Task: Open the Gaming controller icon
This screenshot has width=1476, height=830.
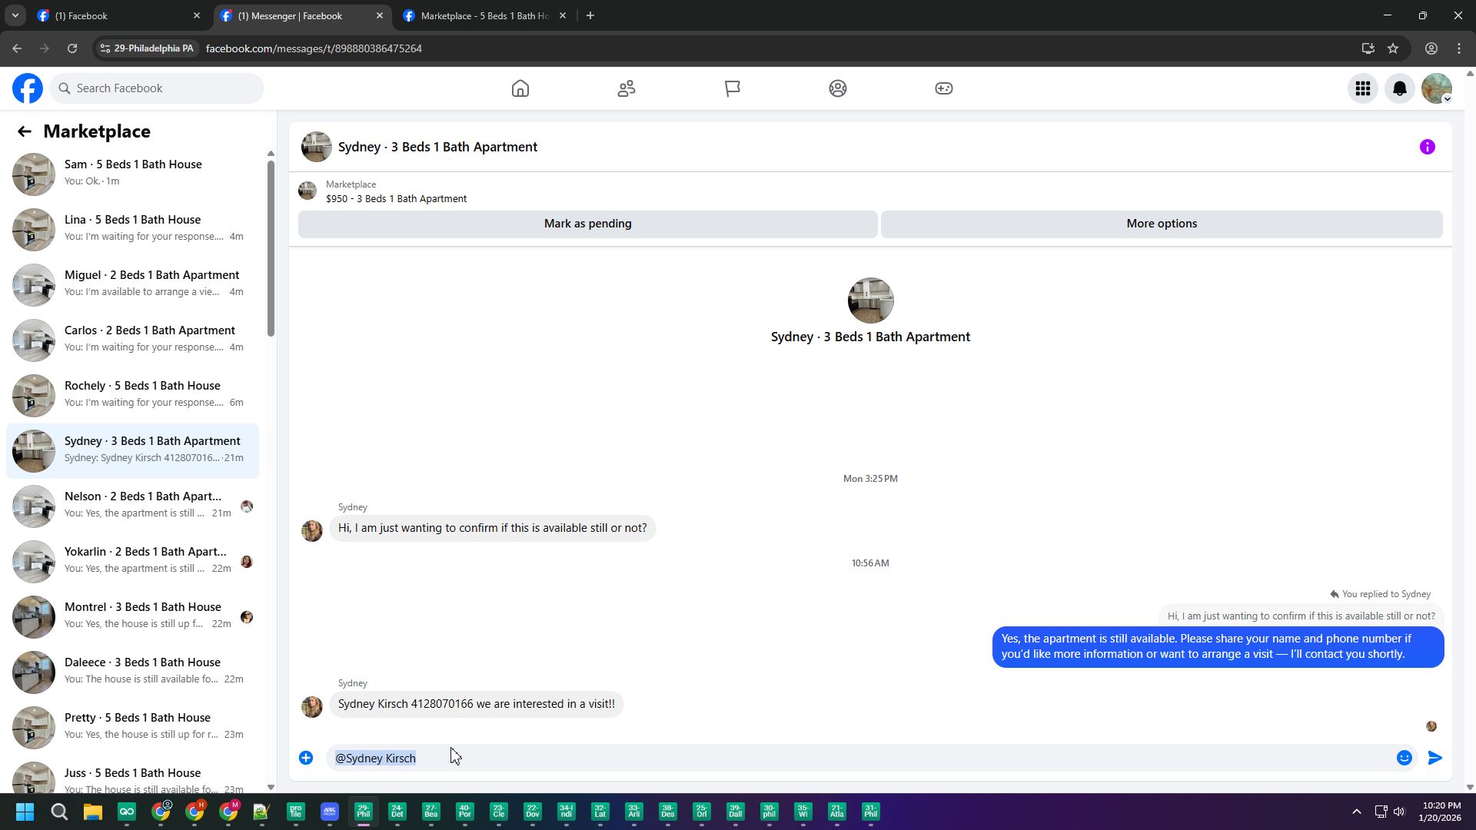Action: coord(944,88)
